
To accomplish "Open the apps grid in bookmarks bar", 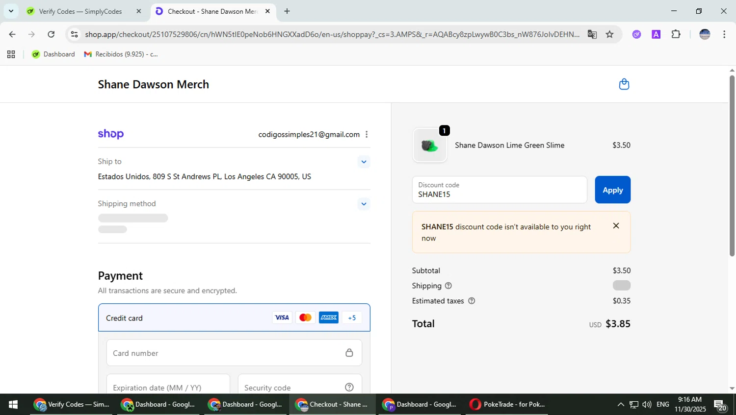I will [11, 54].
